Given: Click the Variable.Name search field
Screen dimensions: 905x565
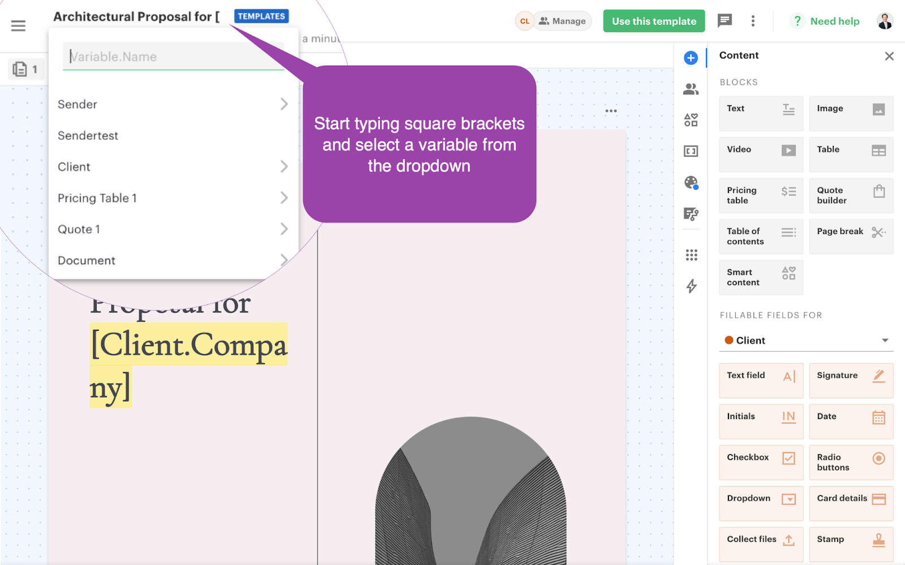Looking at the screenshot, I should click(x=173, y=57).
